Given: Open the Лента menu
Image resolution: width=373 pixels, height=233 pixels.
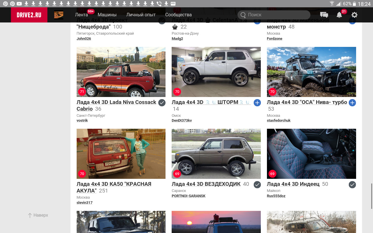Looking at the screenshot, I should click(82, 15).
